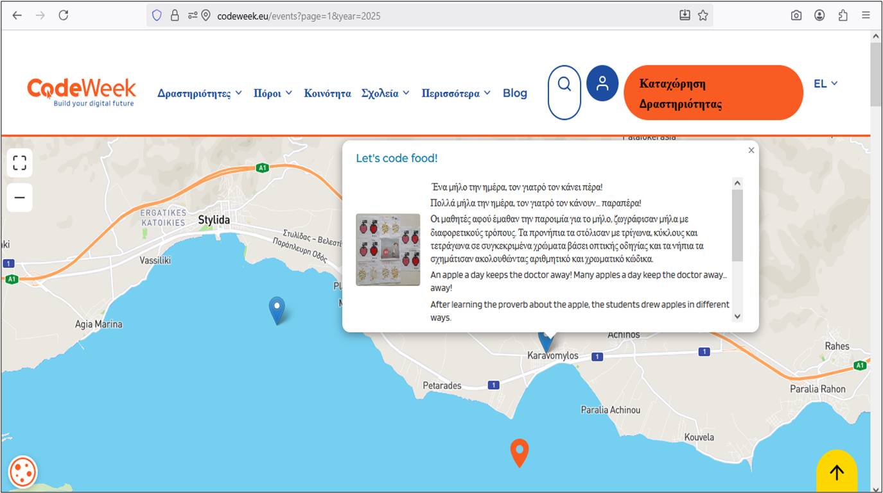The width and height of the screenshot is (883, 493).
Task: Open the EL language selector
Action: coord(825,84)
